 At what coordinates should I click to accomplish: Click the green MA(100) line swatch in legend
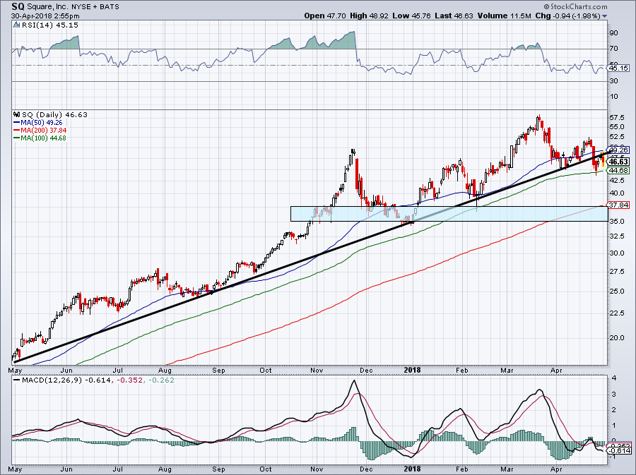17,138
